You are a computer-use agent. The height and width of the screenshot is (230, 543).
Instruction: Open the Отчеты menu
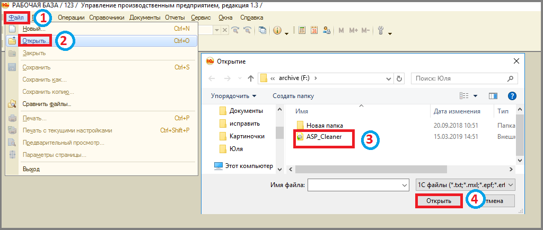click(x=175, y=17)
